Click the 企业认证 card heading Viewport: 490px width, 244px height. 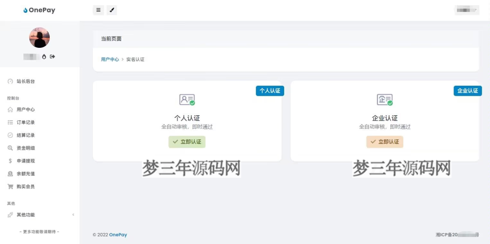385,118
